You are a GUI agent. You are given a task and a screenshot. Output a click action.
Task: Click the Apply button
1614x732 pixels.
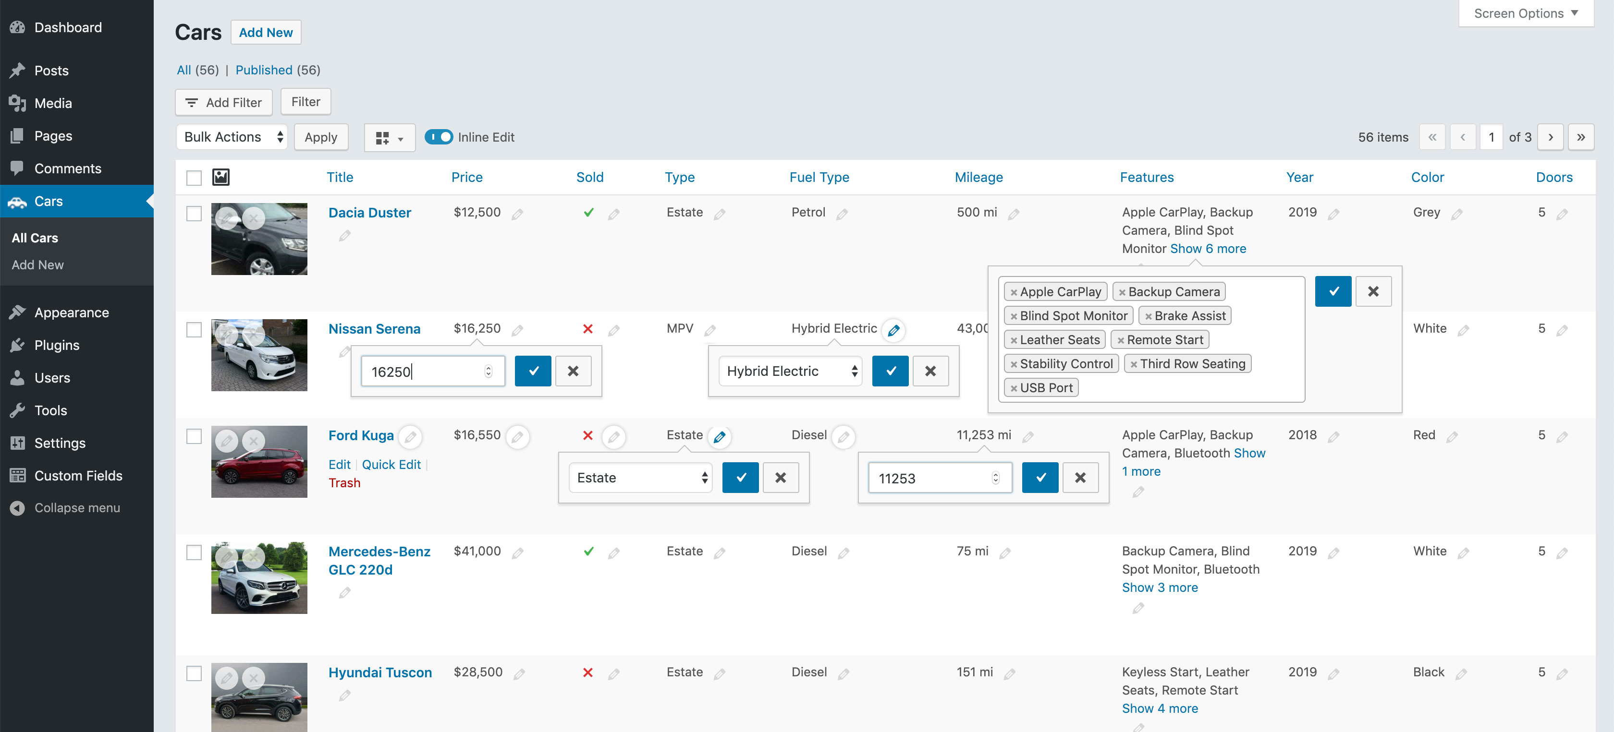click(x=321, y=136)
